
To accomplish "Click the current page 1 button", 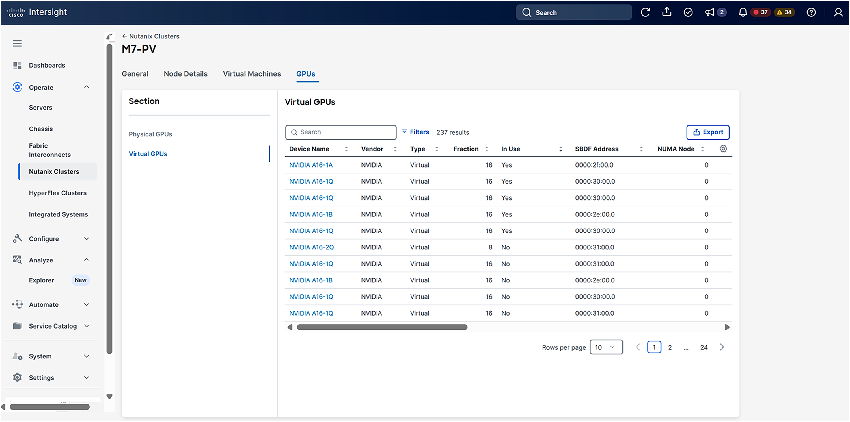I will (x=654, y=347).
